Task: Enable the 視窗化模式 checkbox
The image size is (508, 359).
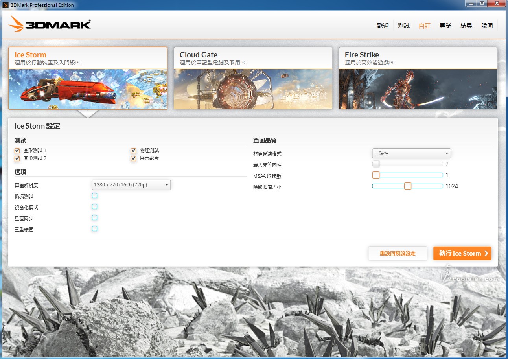Action: pyautogui.click(x=94, y=206)
